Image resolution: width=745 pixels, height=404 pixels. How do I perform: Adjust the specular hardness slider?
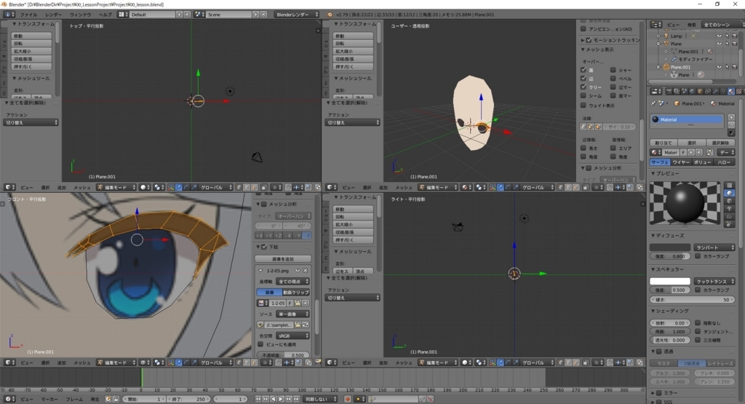point(693,299)
